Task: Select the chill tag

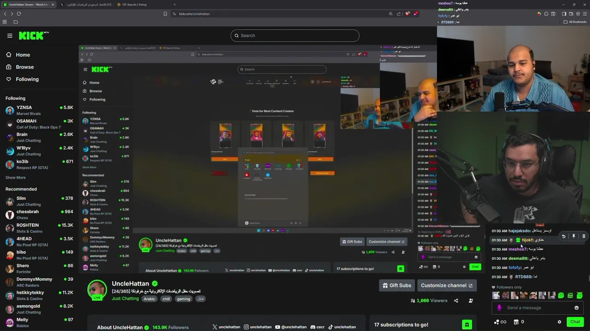Action: [x=166, y=299]
